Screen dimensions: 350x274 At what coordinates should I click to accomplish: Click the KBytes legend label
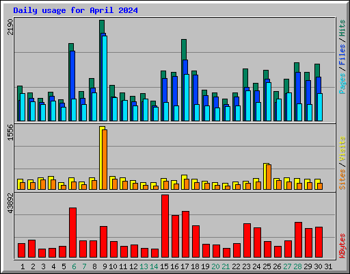342,246
